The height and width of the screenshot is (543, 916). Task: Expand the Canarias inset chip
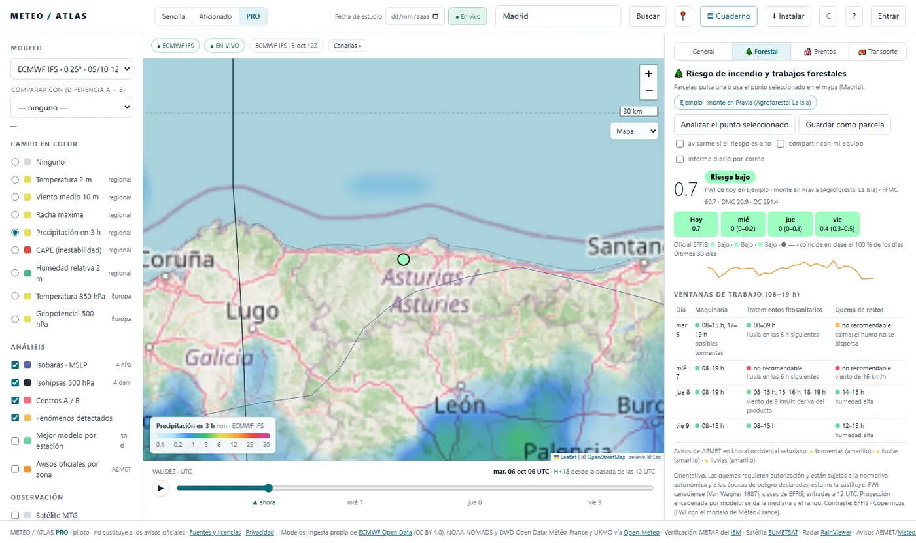(x=347, y=46)
